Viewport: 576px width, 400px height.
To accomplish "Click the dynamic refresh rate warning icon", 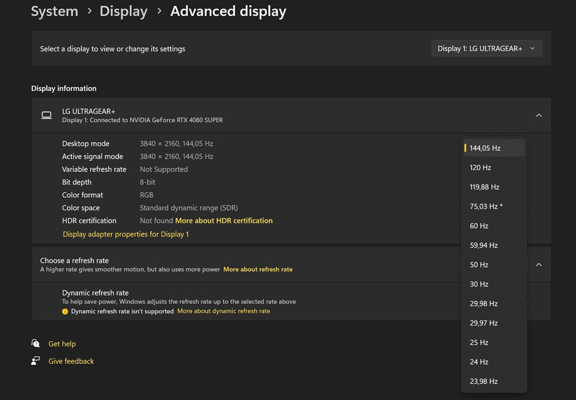I will (65, 311).
